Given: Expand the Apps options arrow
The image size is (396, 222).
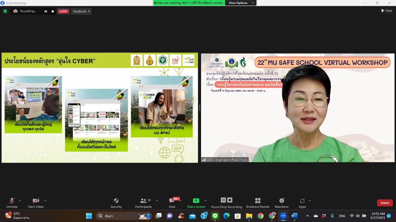Looking at the screenshot, I should (310, 200).
